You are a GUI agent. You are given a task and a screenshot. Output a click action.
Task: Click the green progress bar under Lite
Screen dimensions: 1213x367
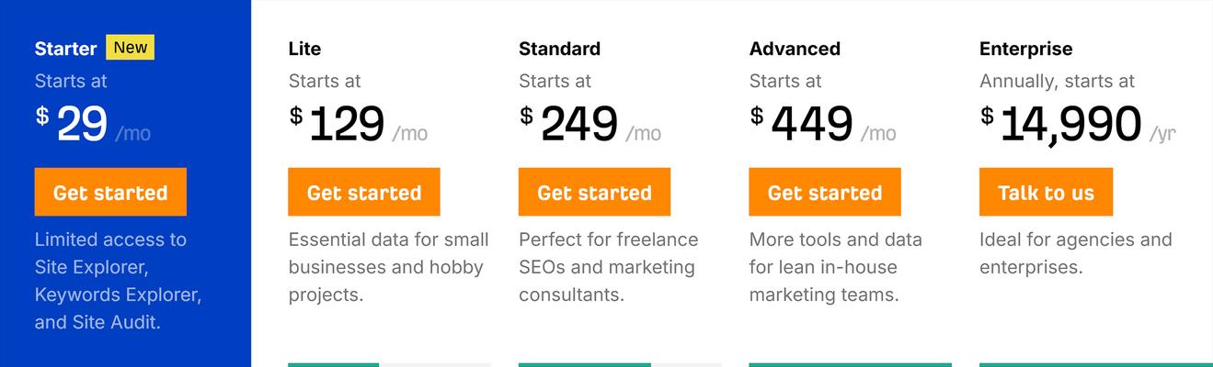point(333,364)
